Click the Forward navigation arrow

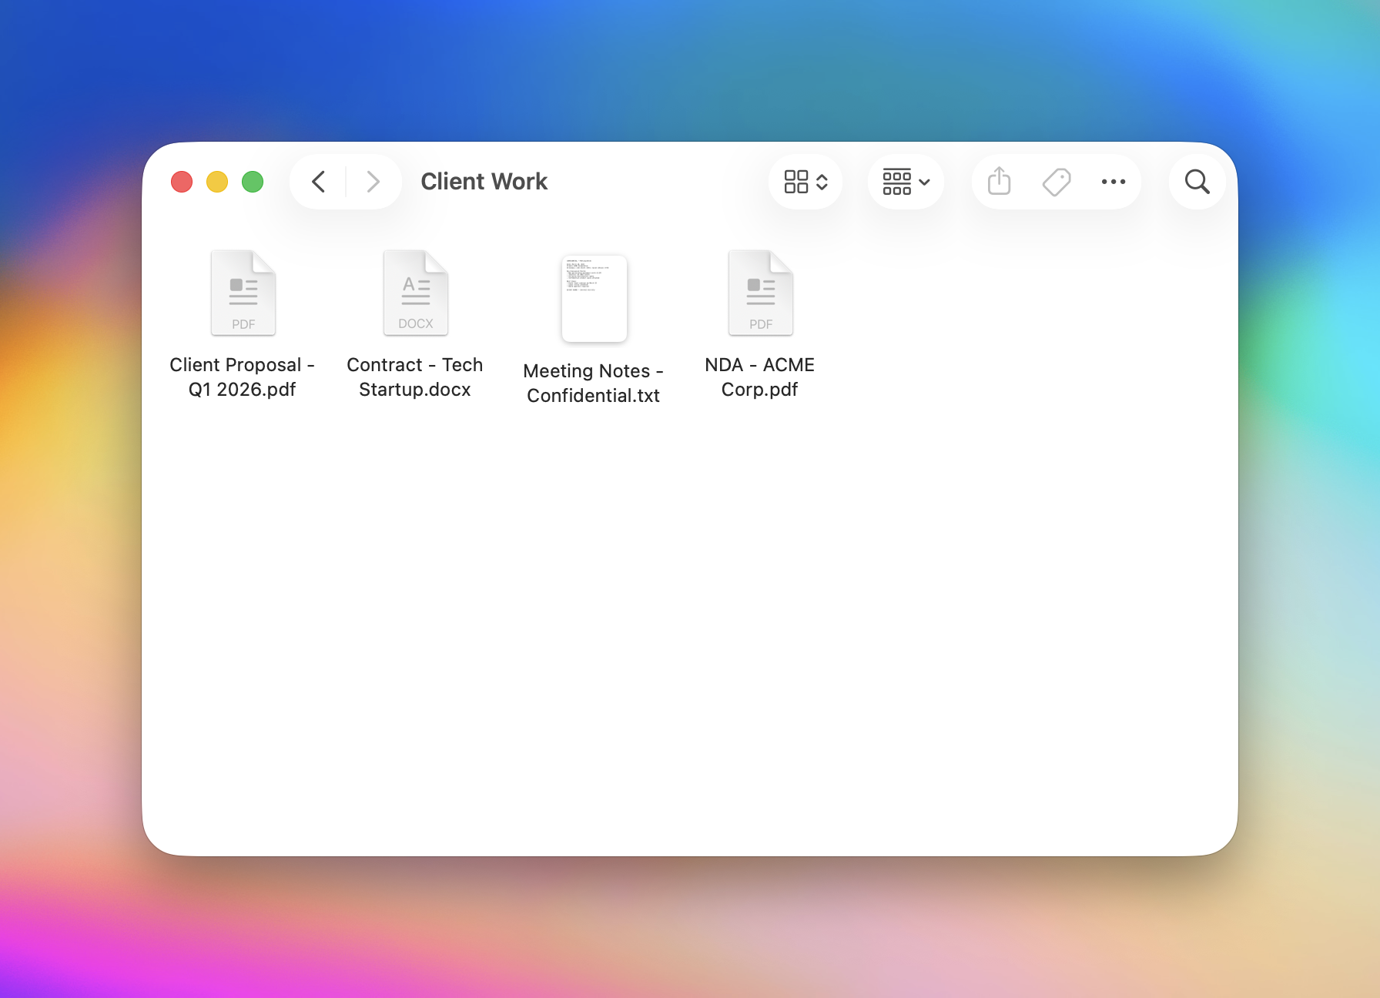click(x=373, y=182)
